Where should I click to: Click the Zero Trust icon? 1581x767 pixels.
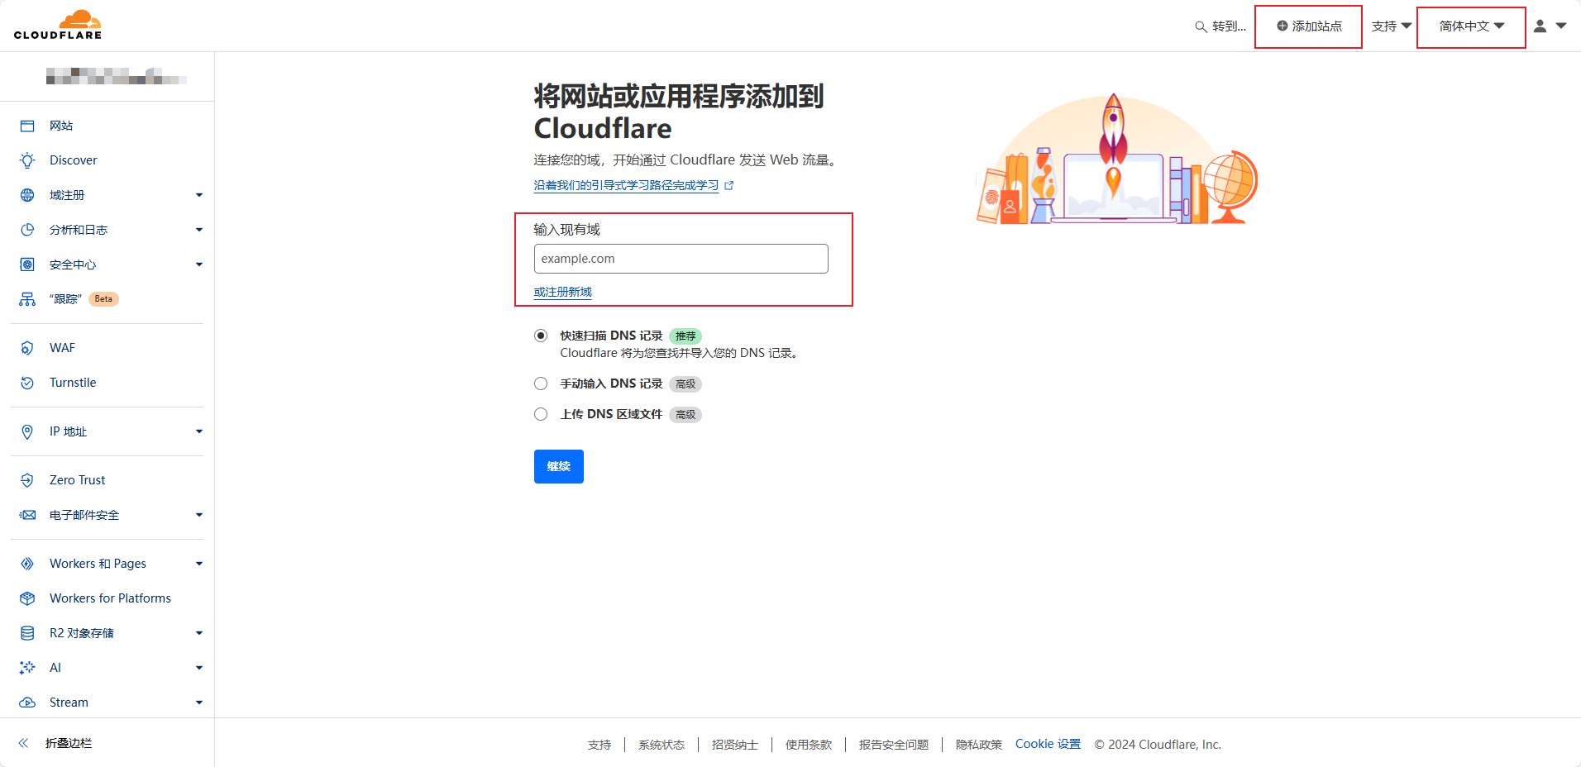[x=27, y=480]
